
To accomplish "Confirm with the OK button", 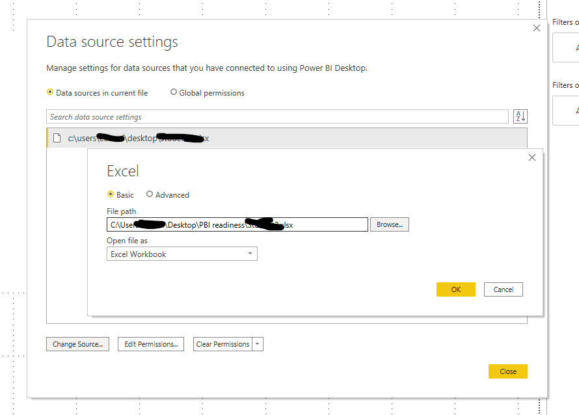I will point(455,289).
